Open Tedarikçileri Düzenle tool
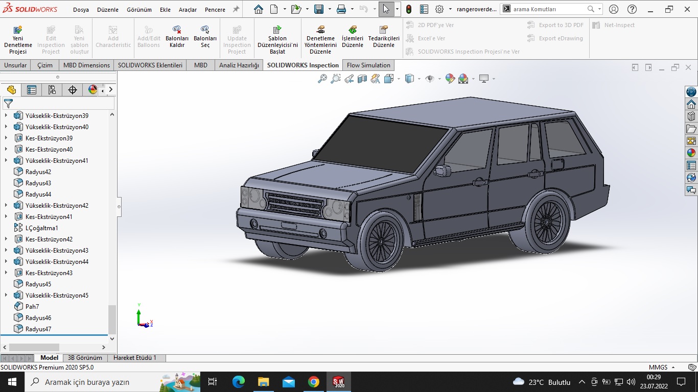The width and height of the screenshot is (698, 392). (x=384, y=30)
